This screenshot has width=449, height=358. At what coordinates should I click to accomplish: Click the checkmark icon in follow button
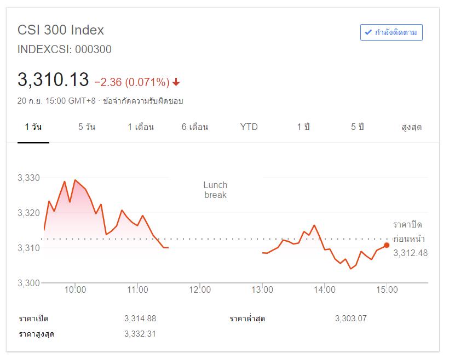[367, 32]
